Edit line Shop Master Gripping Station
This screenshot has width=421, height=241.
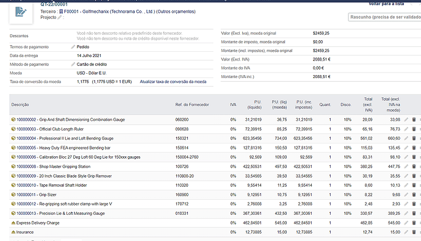(406, 167)
